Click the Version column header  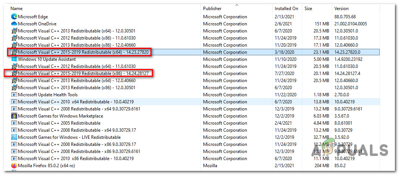coord(342,8)
